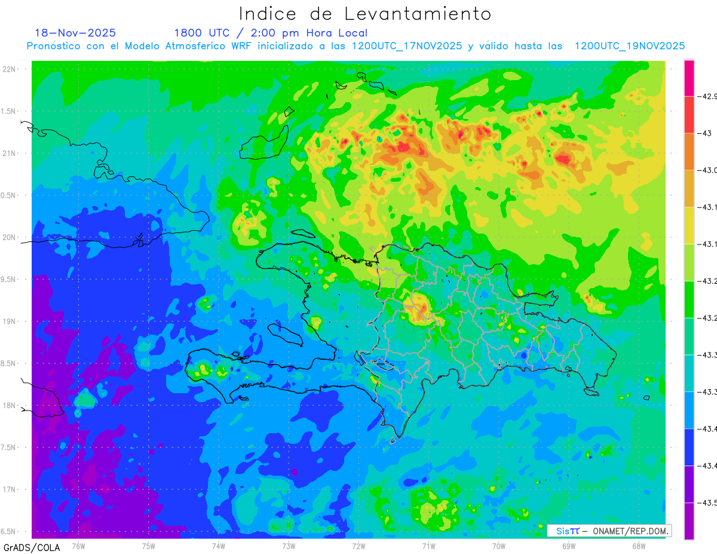717x554 pixels.
Task: Click the "GrADS/COLA" label
Action: coord(32,547)
